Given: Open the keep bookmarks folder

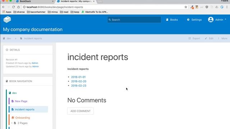Looking at the screenshot, I should pyautogui.click(x=75, y=12).
